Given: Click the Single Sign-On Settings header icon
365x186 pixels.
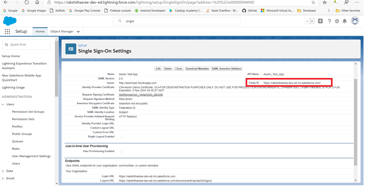Looking at the screenshot, I should 71,49.
